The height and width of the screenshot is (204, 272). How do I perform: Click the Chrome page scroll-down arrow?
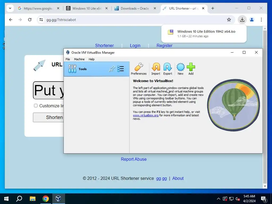tap(265, 186)
